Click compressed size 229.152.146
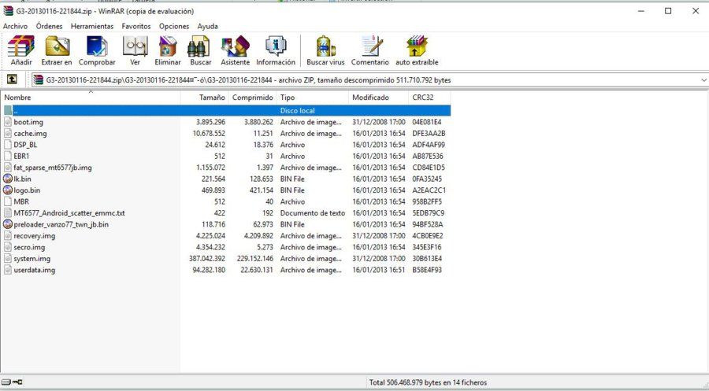The width and height of the screenshot is (709, 391). 255,259
